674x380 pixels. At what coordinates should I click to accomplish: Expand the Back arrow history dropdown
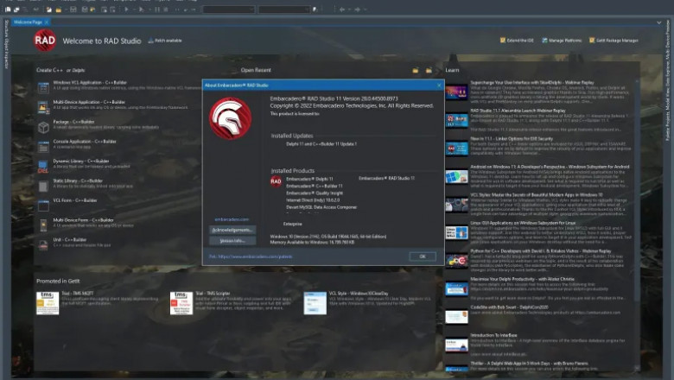click(x=349, y=9)
